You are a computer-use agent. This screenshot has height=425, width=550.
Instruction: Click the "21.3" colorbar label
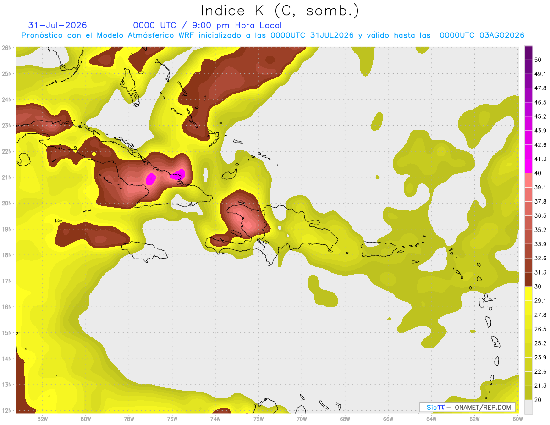tap(540, 386)
